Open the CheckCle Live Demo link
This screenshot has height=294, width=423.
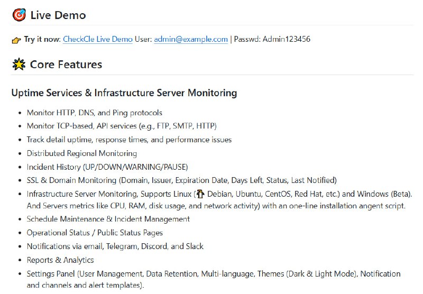(x=98, y=39)
